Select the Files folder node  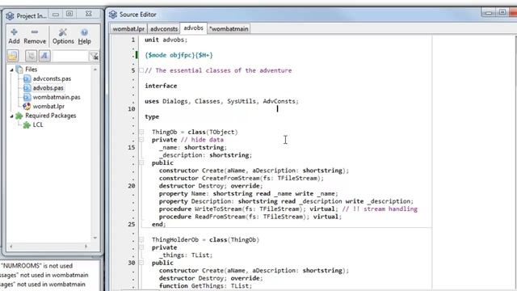pos(31,70)
